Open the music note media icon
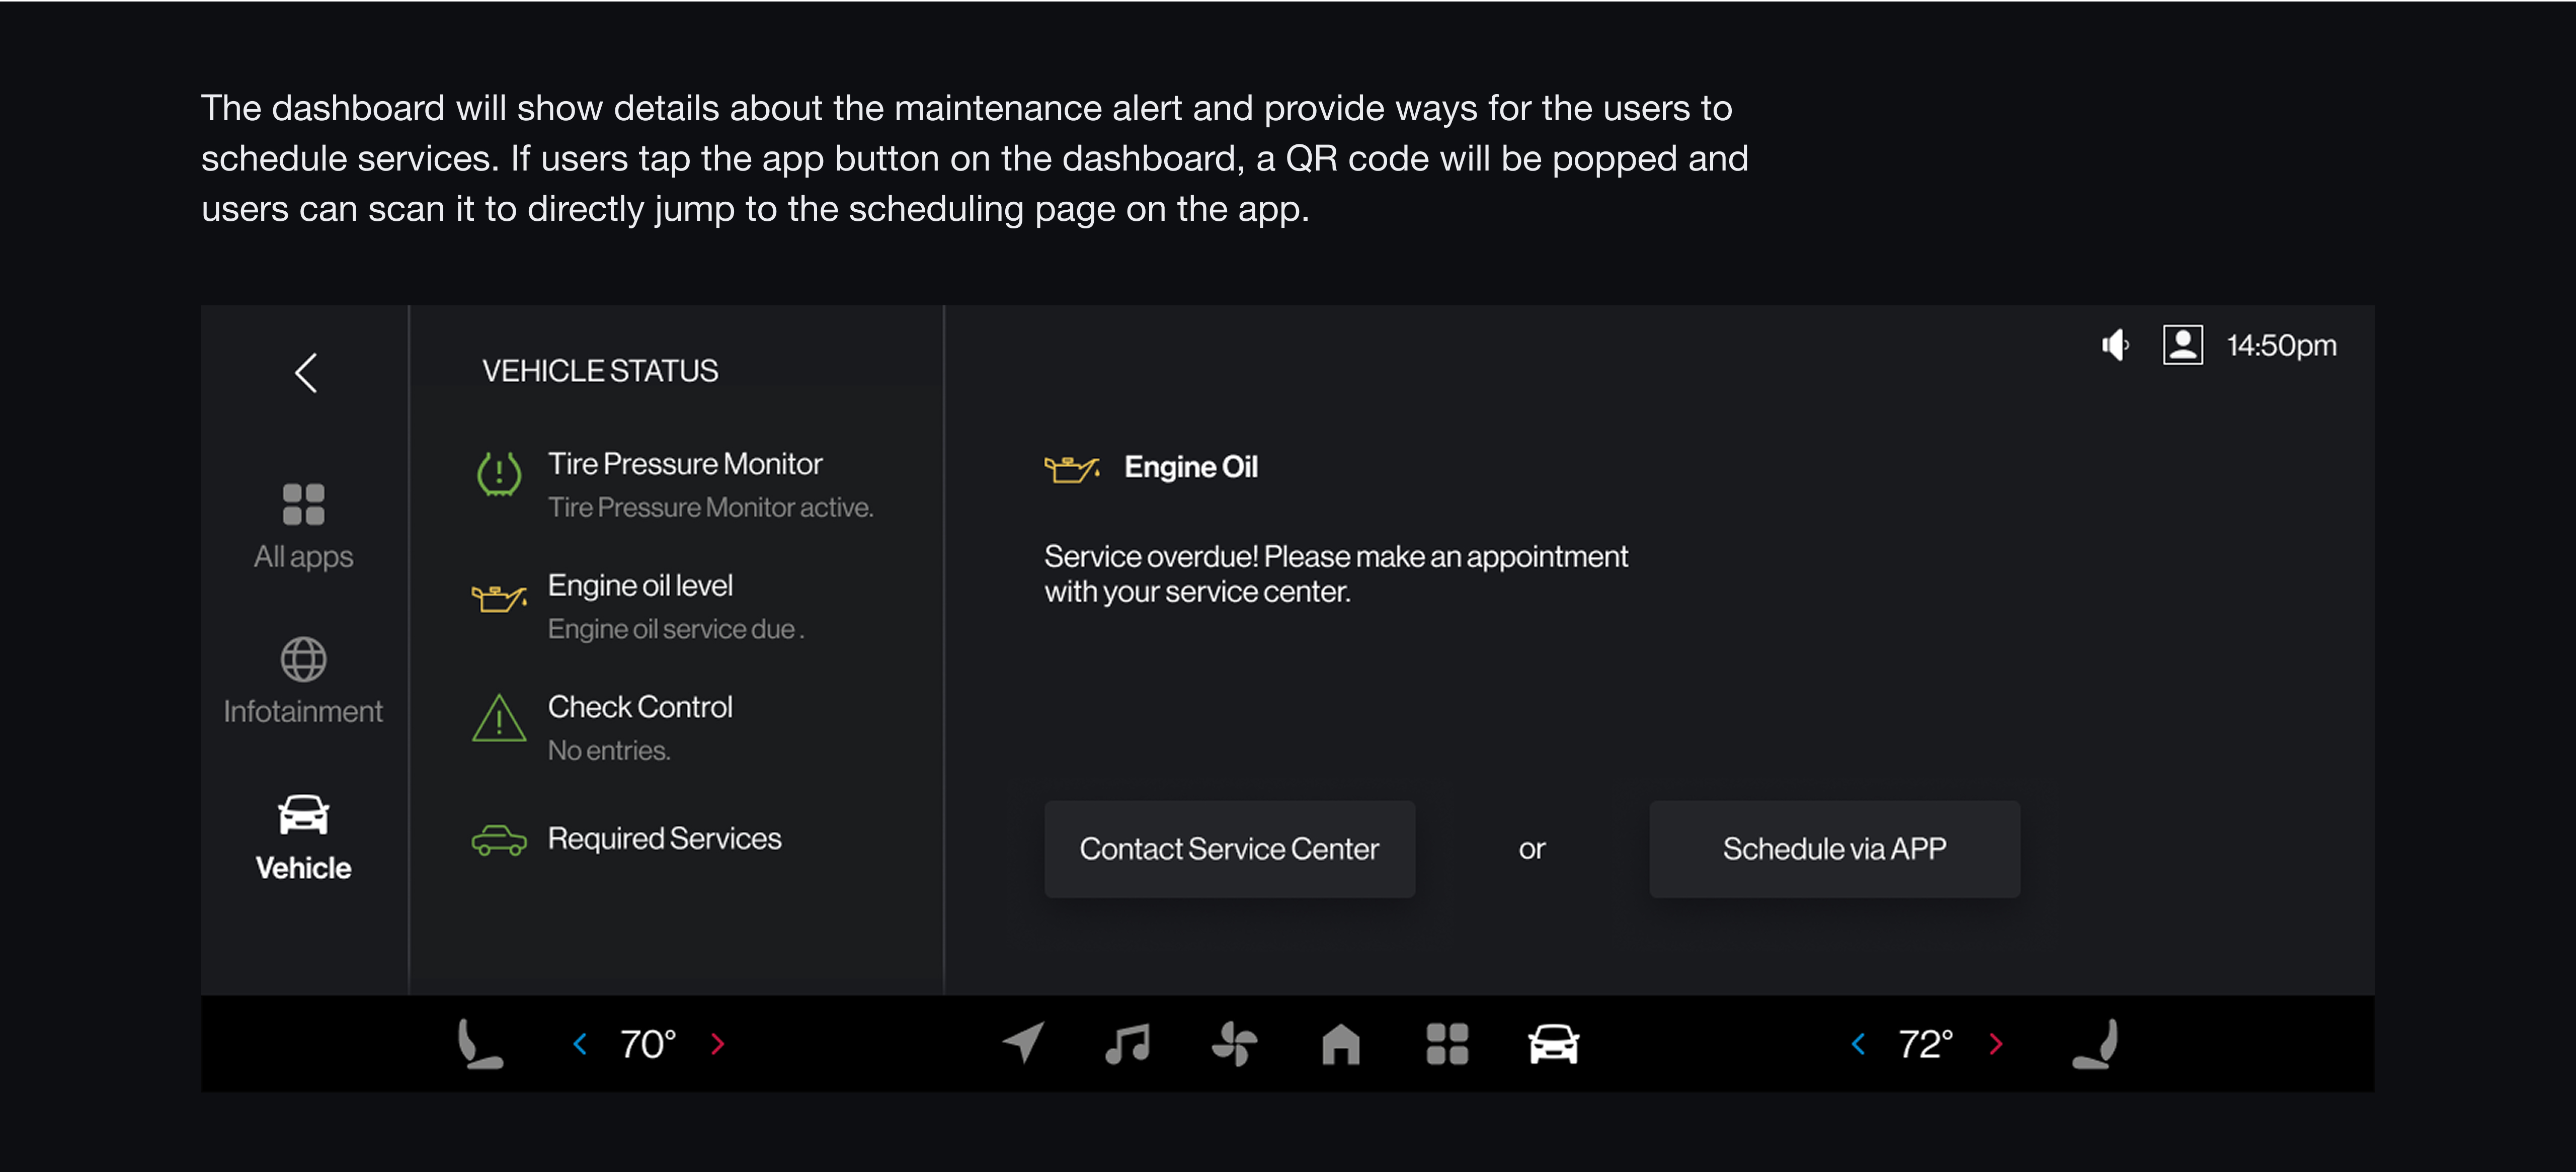The width and height of the screenshot is (2576, 1172). [1128, 1043]
